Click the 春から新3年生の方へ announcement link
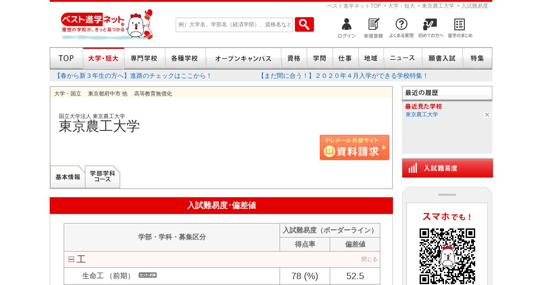Screen dimensions: 542x285 pyautogui.click(x=133, y=76)
